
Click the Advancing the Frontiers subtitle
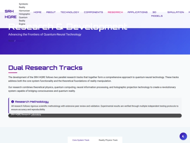click(x=45, y=34)
